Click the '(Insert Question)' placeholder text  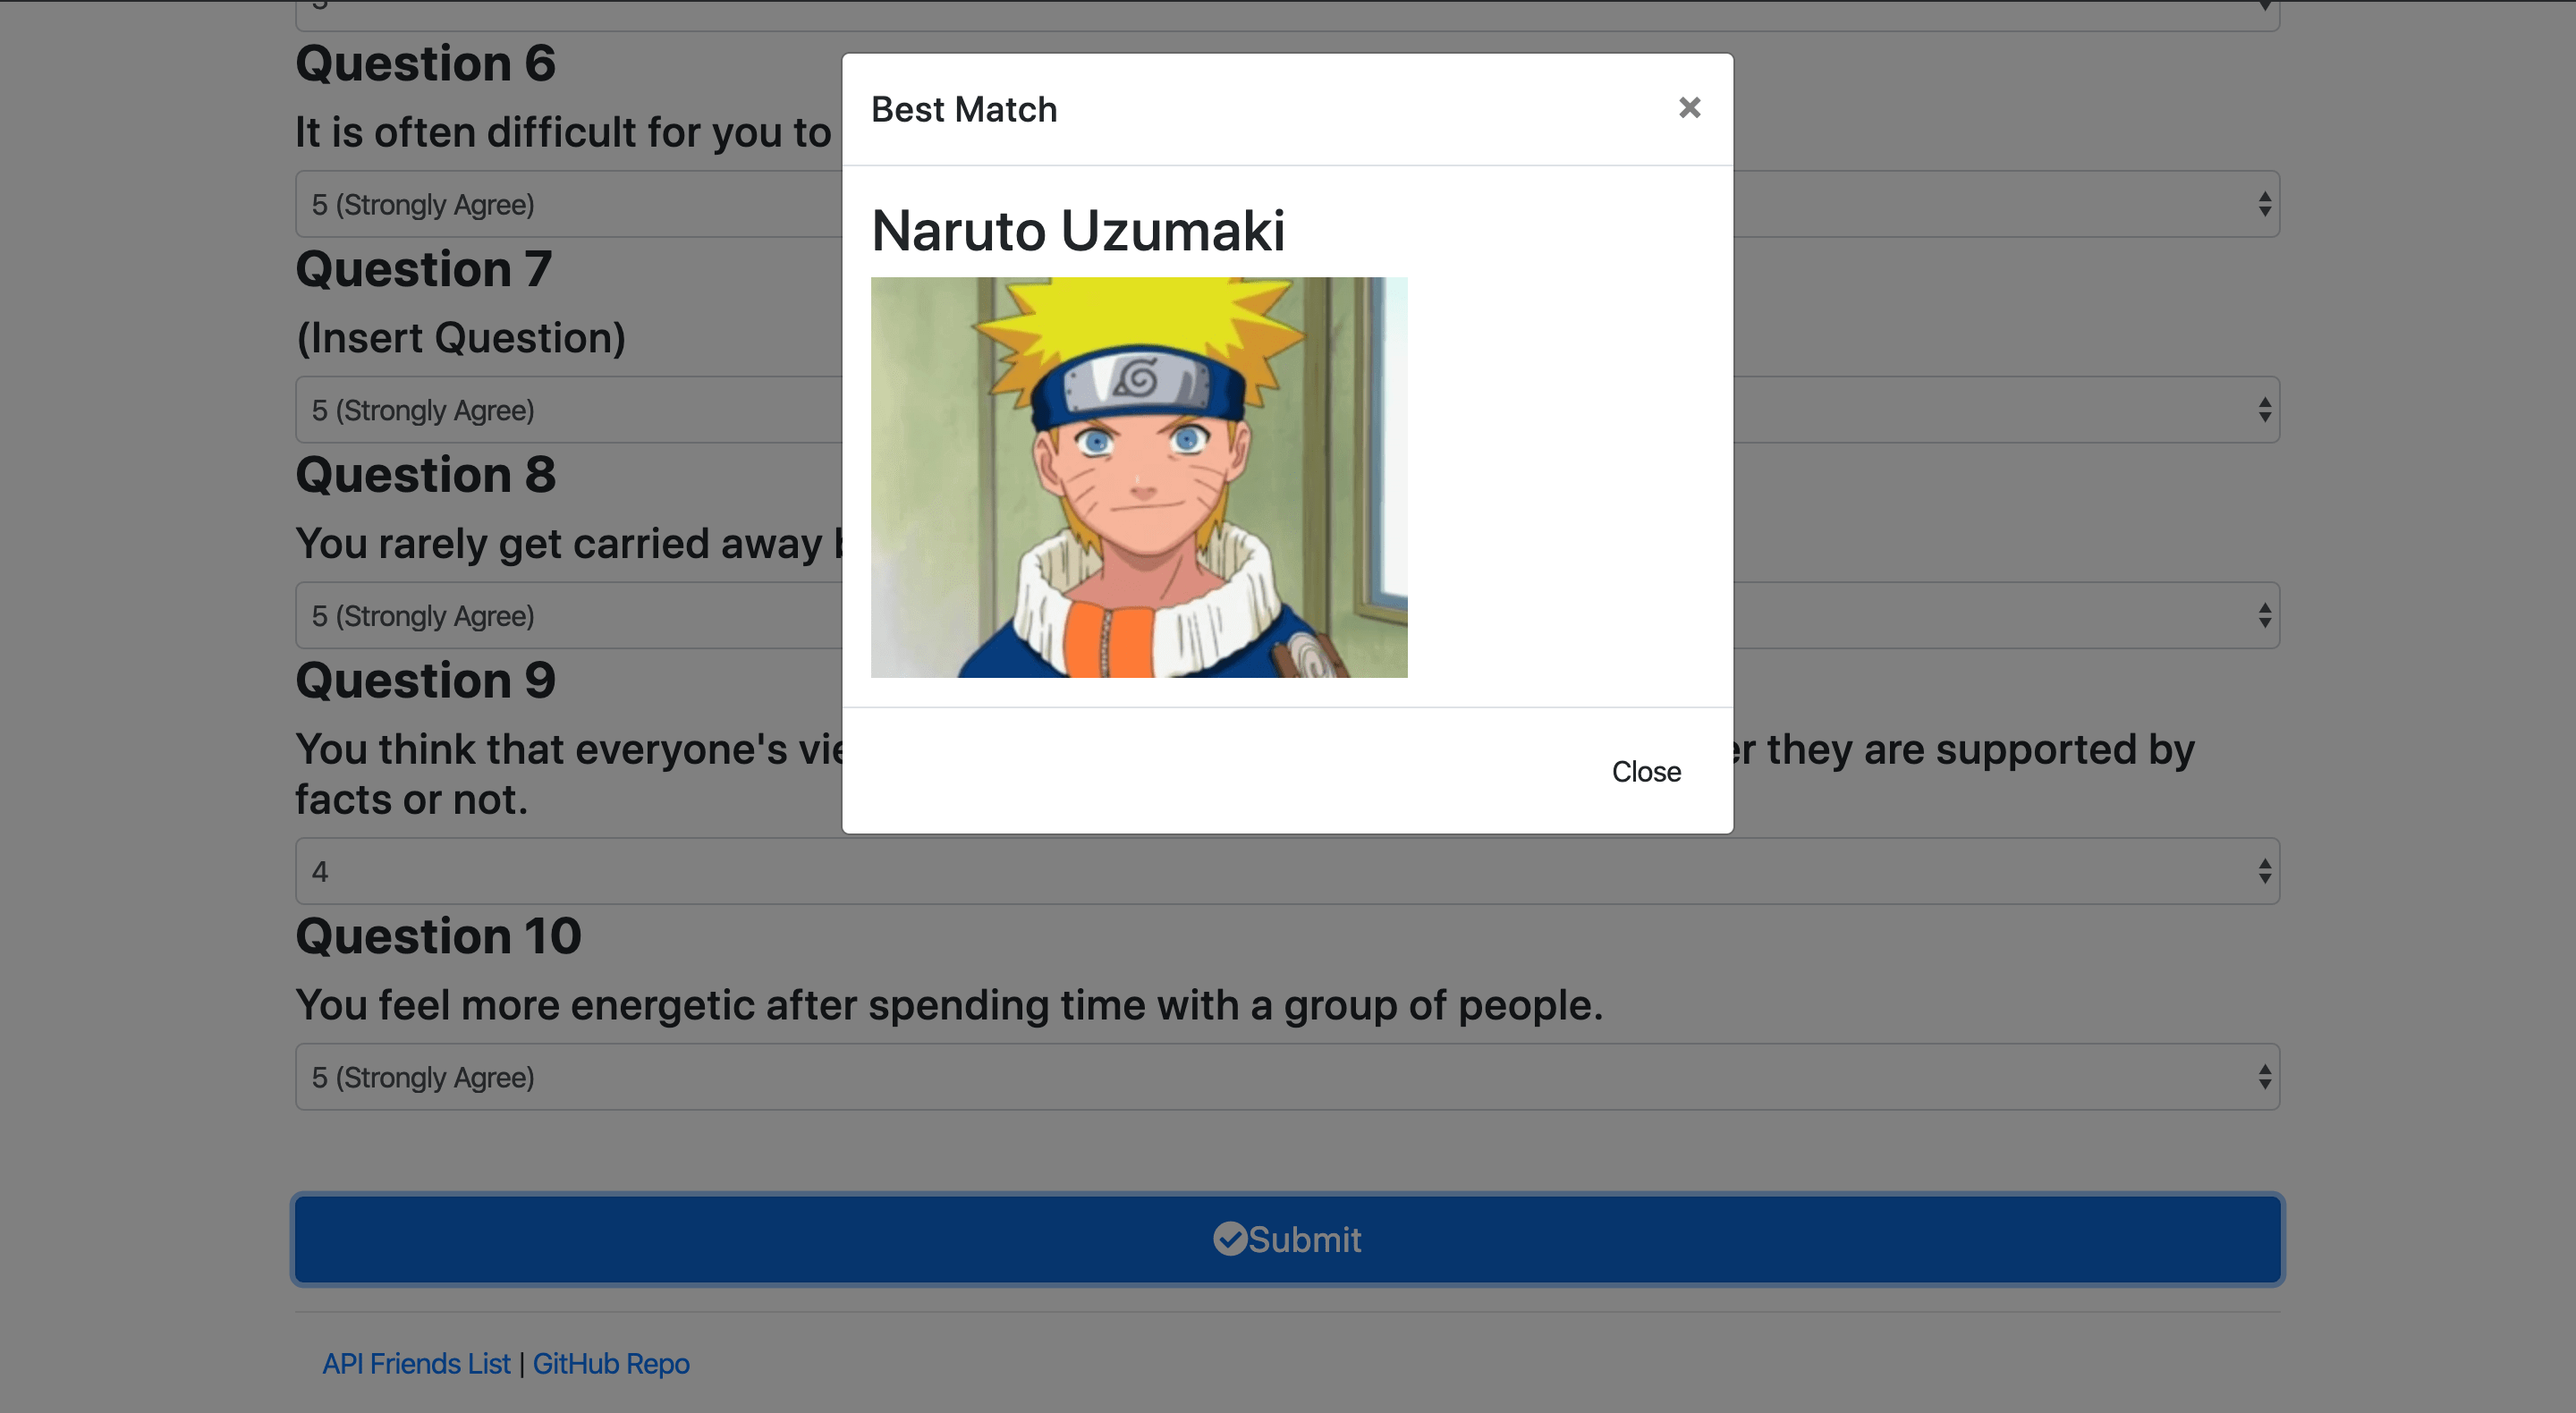click(461, 338)
